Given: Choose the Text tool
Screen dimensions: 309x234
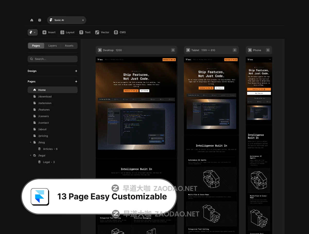Looking at the screenshot, I should pos(85,32).
